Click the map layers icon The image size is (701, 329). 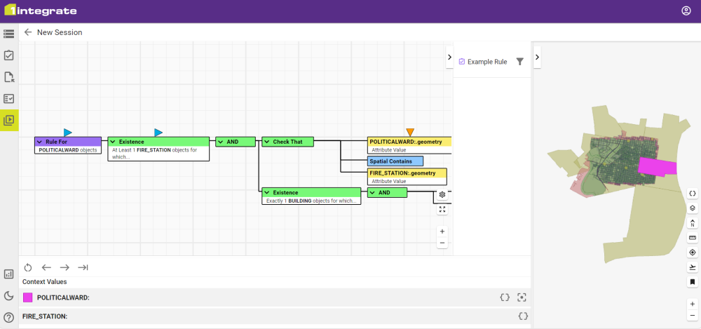(693, 208)
